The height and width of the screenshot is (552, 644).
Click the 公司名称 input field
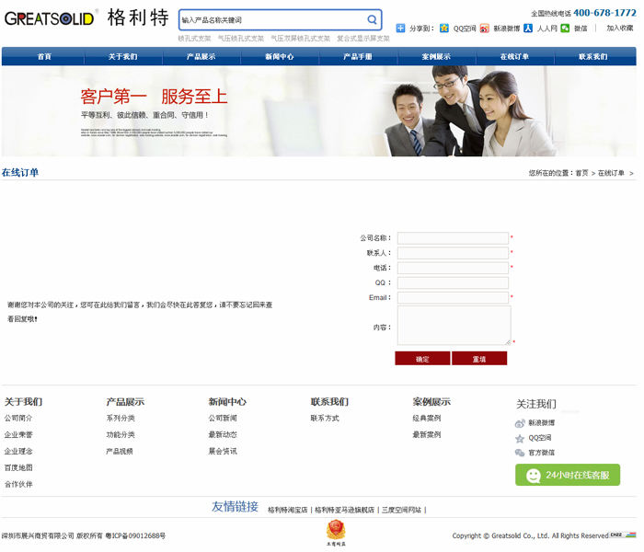(x=453, y=238)
